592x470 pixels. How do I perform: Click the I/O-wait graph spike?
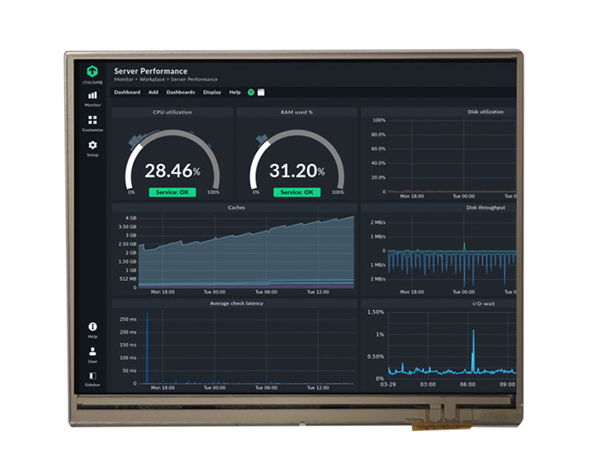click(473, 347)
